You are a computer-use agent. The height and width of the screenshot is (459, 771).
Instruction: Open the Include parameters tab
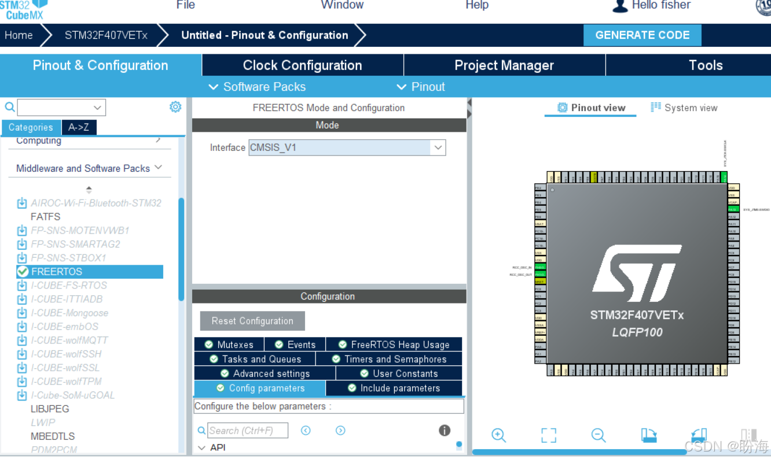[394, 388]
